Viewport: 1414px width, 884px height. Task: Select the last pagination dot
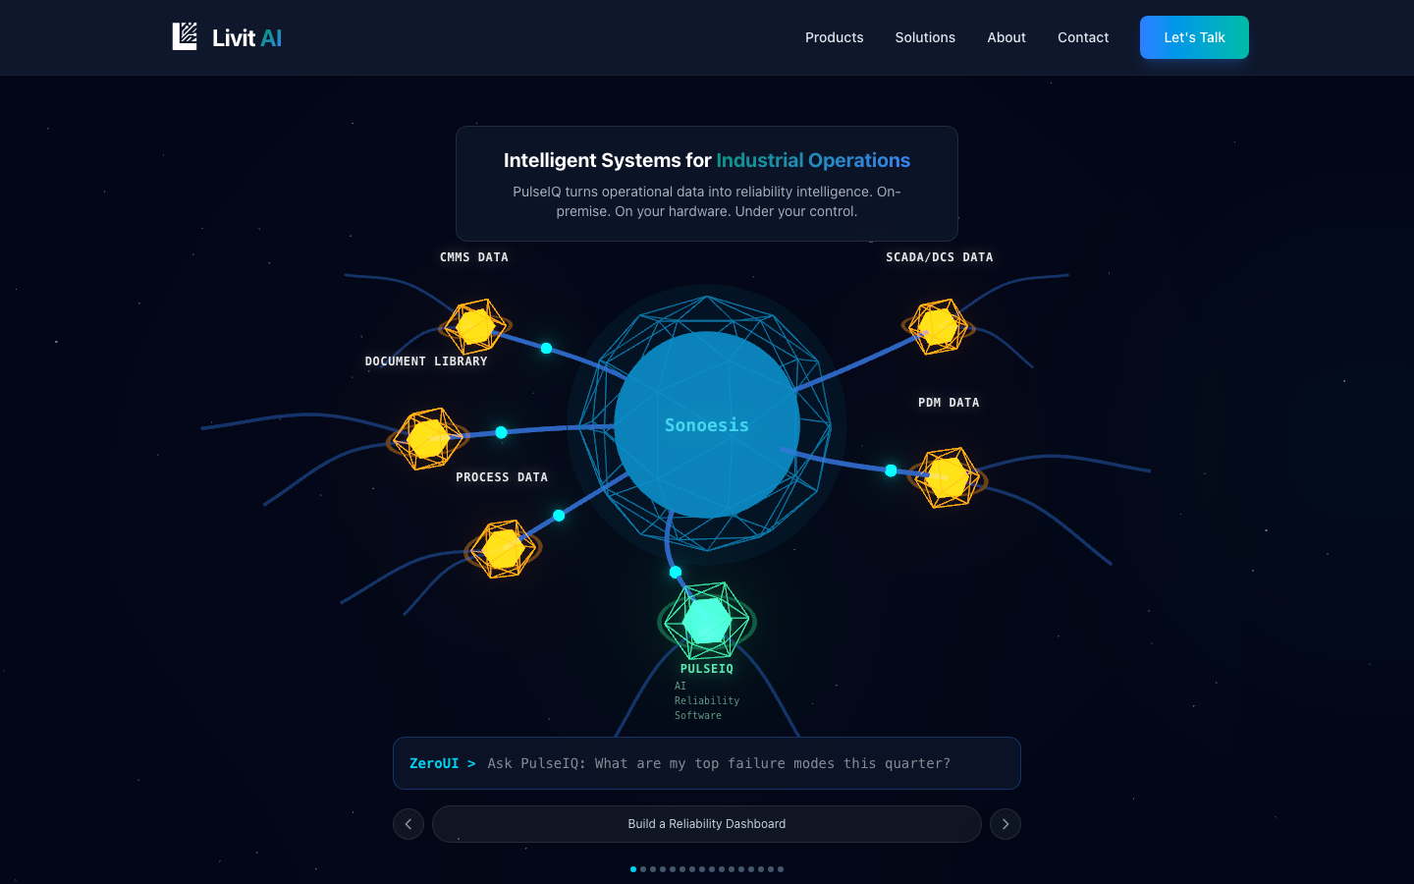781,869
